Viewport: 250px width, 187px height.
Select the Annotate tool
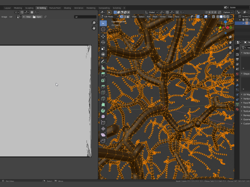click(103, 61)
